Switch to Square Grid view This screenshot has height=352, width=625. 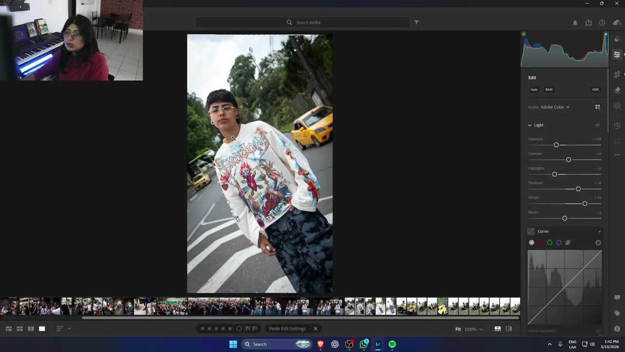pos(20,329)
